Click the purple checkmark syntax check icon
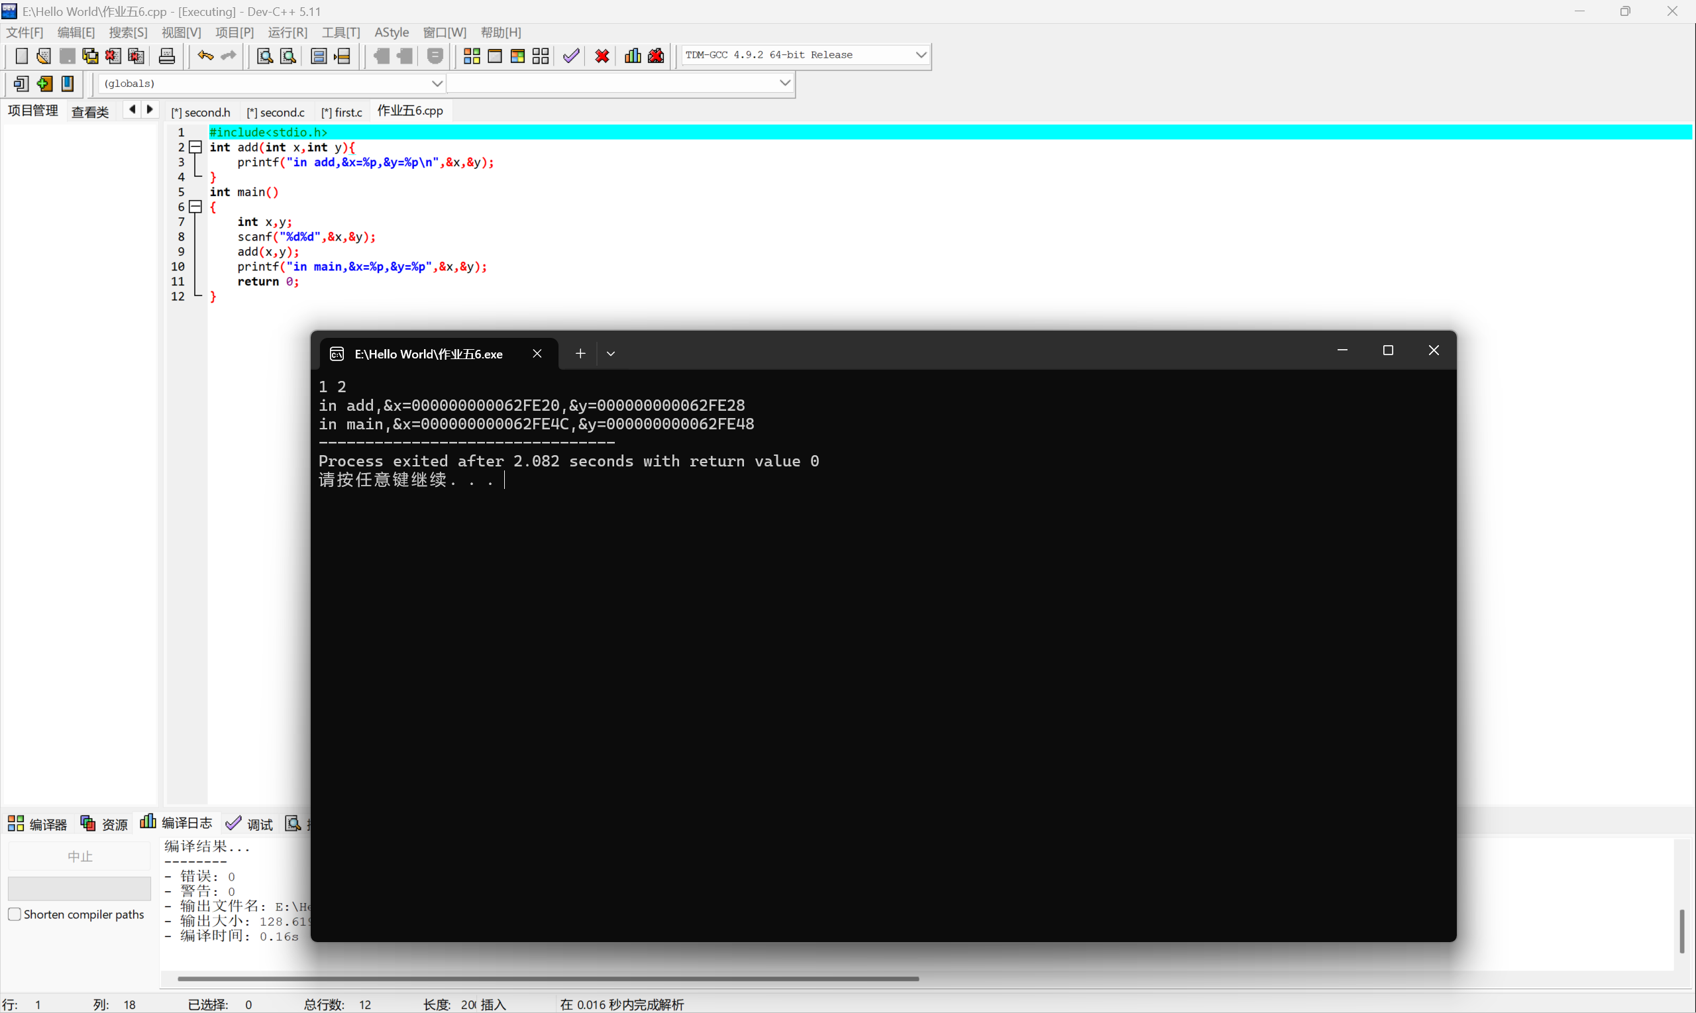This screenshot has height=1013, width=1696. tap(571, 56)
